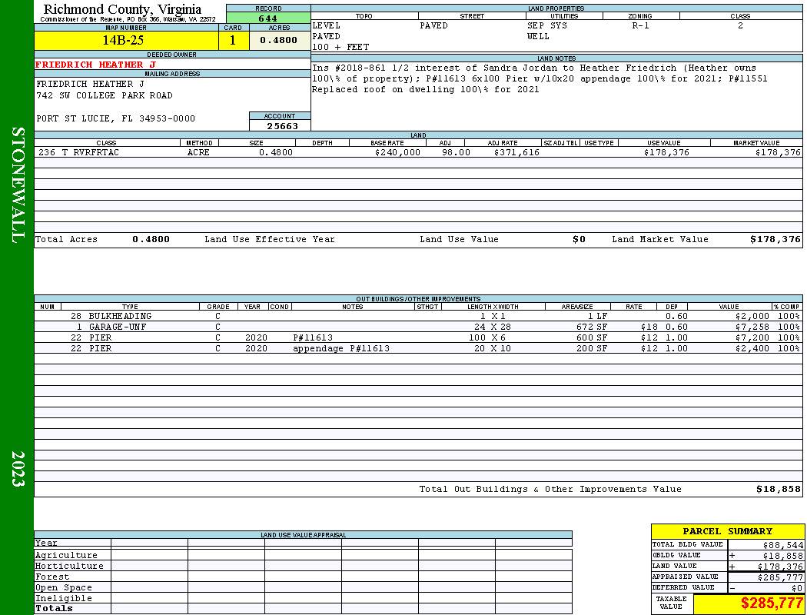Click the 2023 year label in sidebar

[x=18, y=469]
